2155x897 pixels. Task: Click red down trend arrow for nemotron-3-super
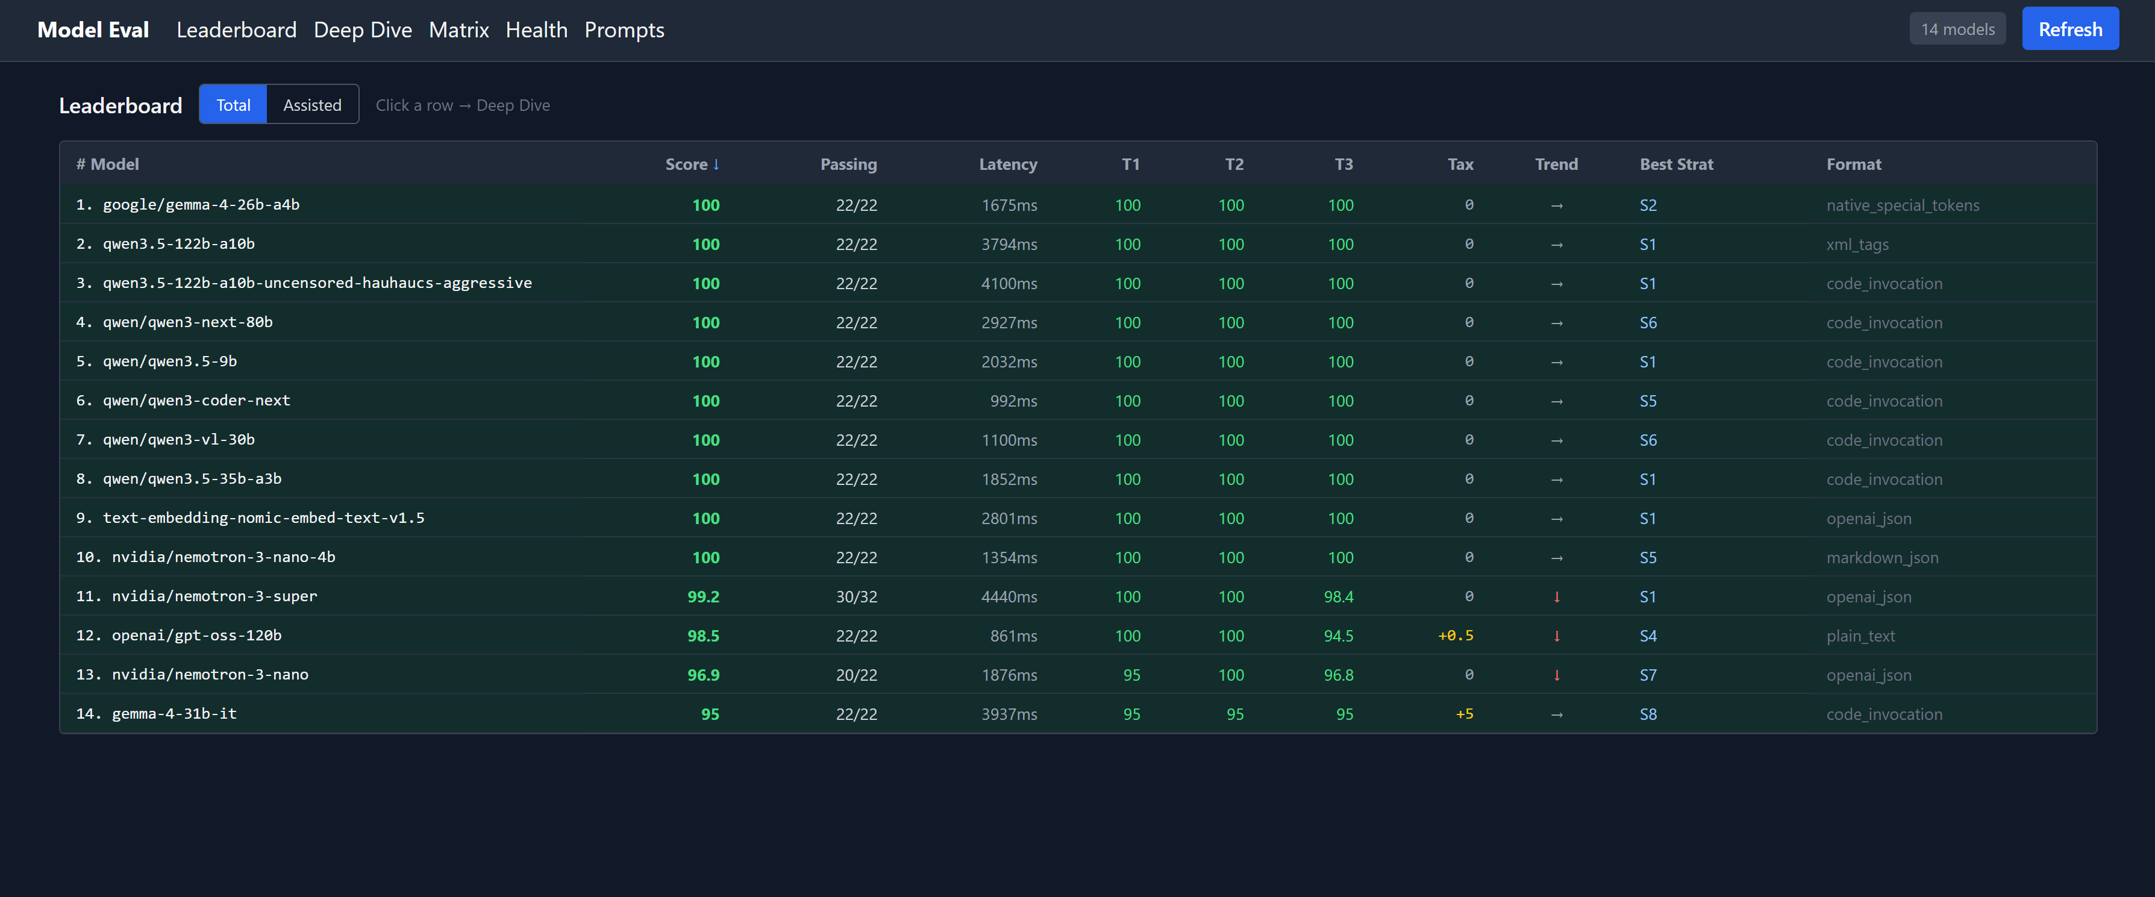click(x=1556, y=596)
